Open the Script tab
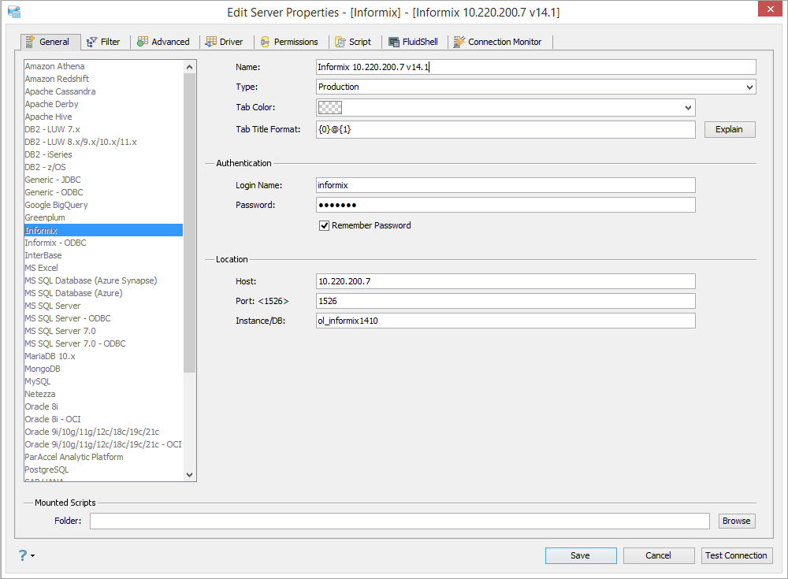 click(353, 43)
